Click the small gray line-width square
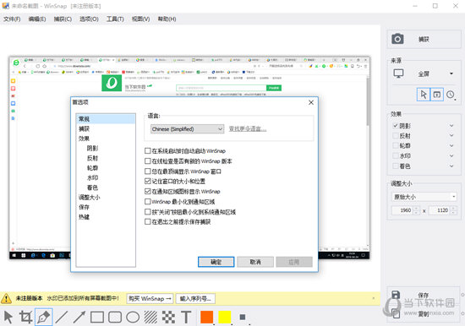The height and width of the screenshot is (326, 465). pyautogui.click(x=243, y=317)
